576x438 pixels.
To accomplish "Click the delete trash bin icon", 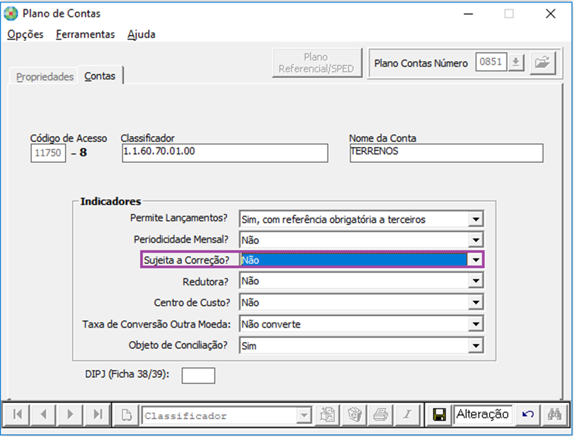I will (x=355, y=415).
